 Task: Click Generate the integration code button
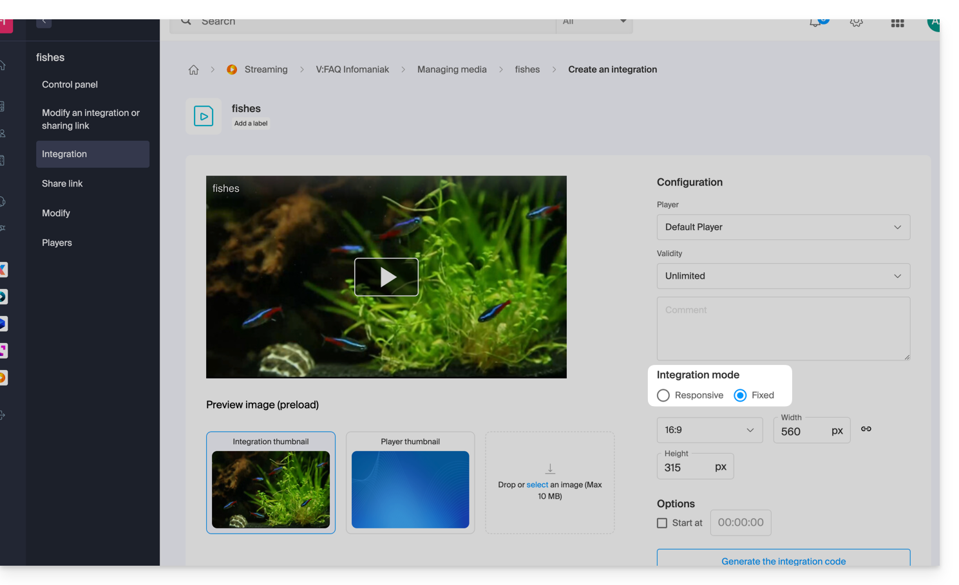click(x=783, y=560)
